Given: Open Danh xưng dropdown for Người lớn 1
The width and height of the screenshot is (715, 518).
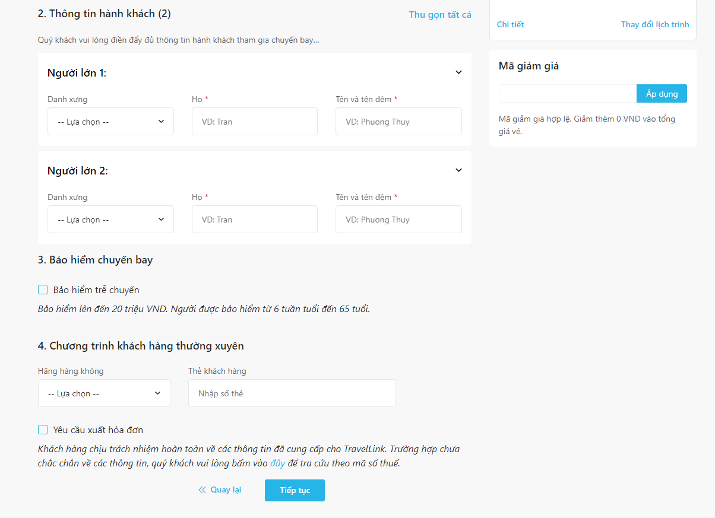Looking at the screenshot, I should [x=110, y=122].
